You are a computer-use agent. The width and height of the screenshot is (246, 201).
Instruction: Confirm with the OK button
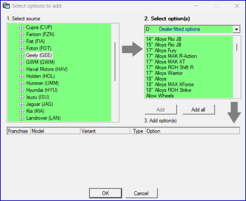[106, 193]
